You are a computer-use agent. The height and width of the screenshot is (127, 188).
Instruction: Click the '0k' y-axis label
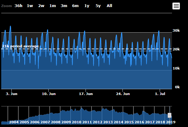(x=177, y=87)
